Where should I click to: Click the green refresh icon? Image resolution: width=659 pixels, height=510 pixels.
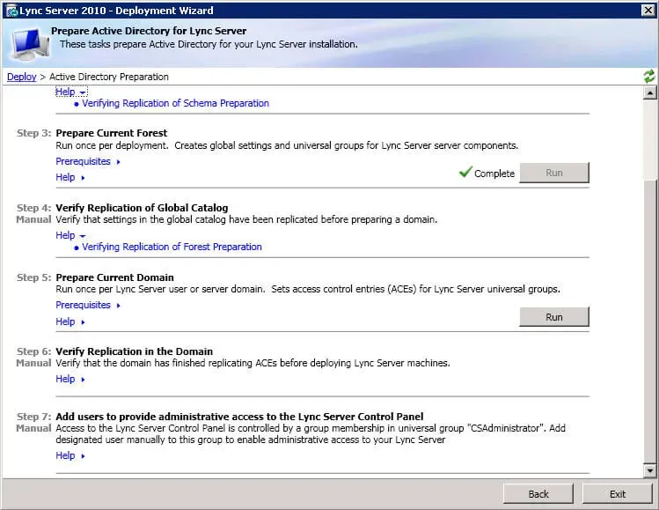coord(649,76)
